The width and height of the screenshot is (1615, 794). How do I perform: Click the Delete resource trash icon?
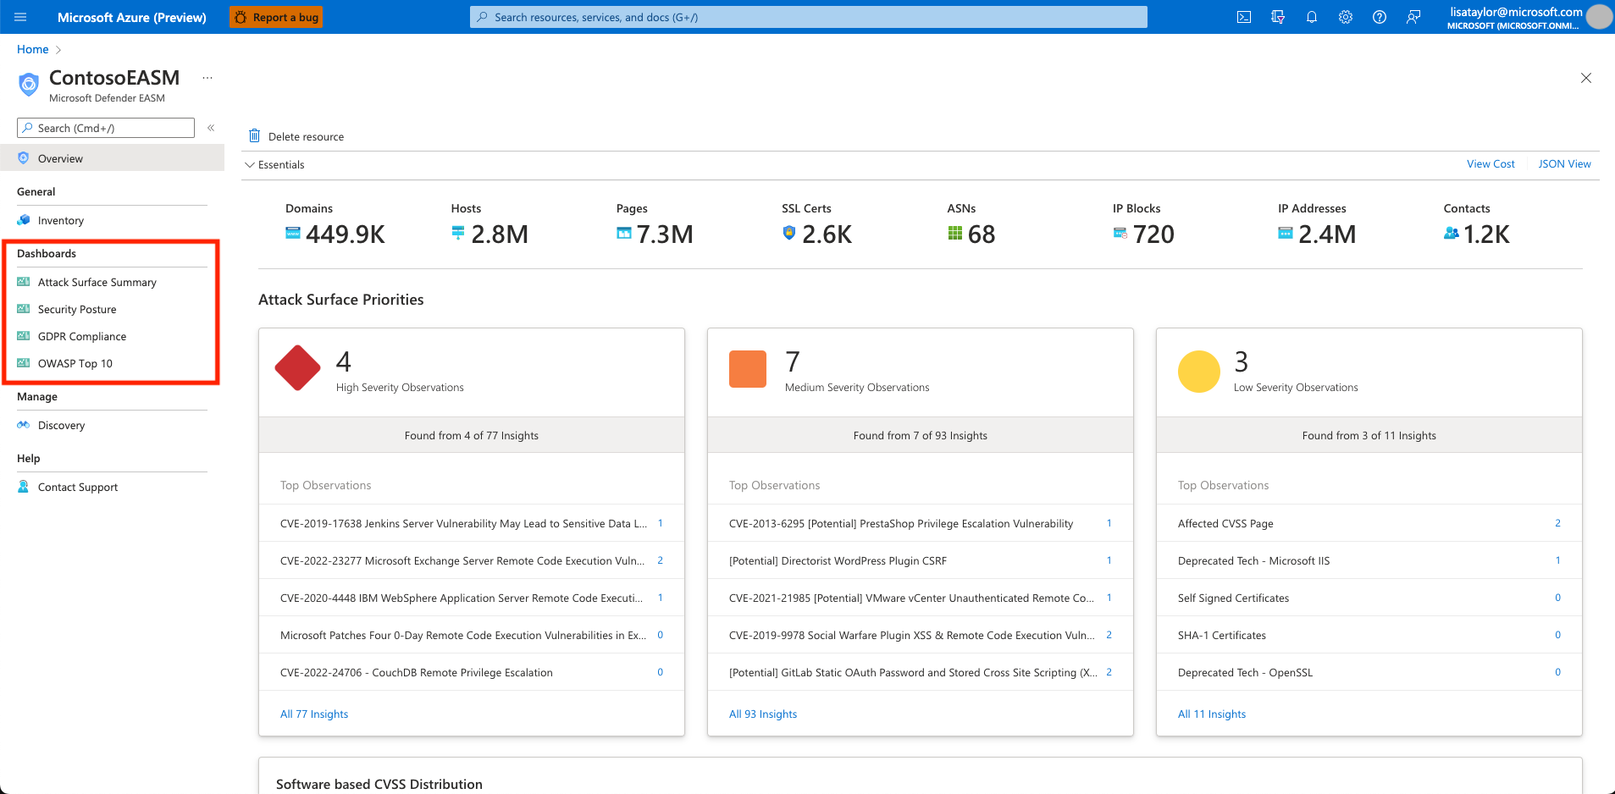point(254,136)
